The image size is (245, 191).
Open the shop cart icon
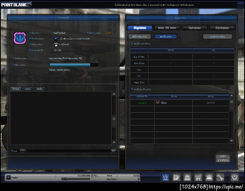(x=198, y=177)
